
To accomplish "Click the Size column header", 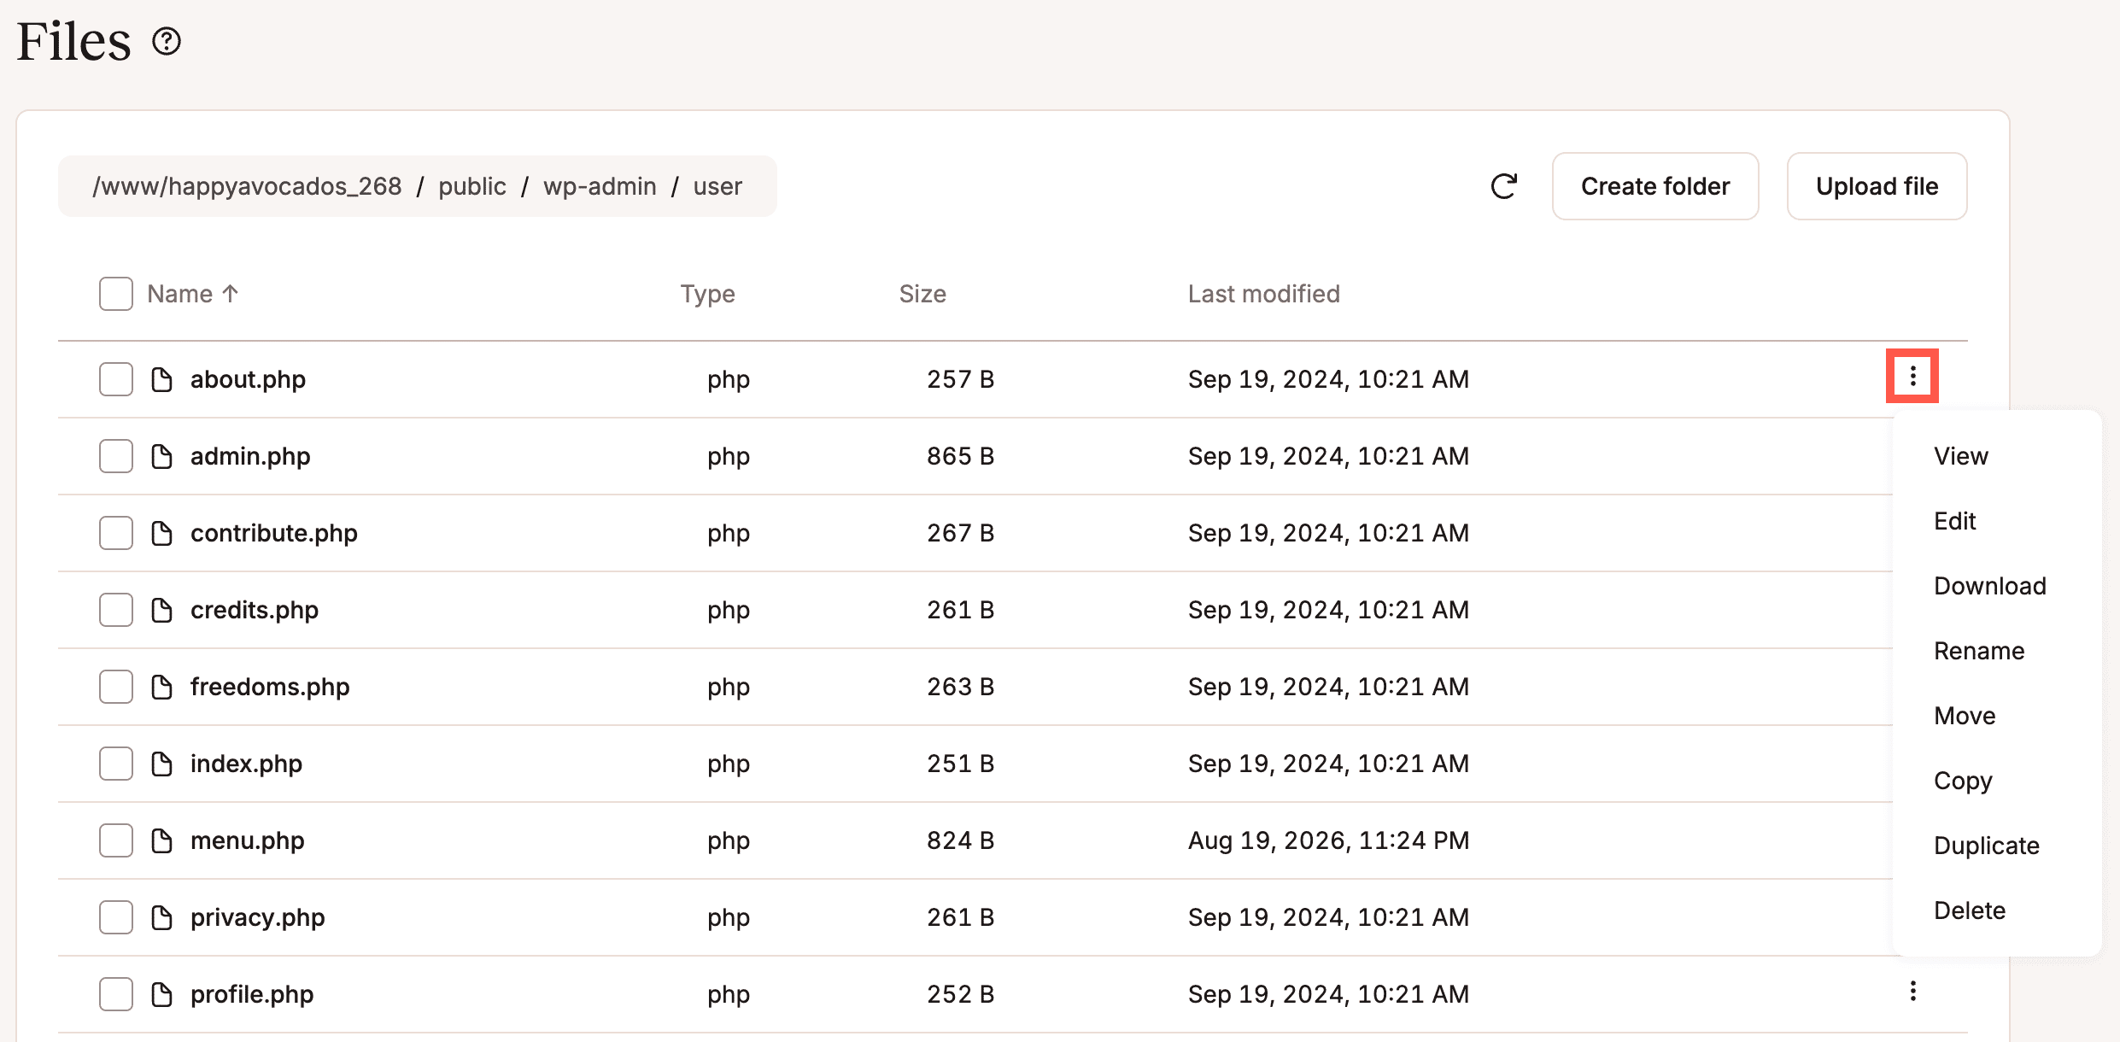I will click(x=922, y=294).
